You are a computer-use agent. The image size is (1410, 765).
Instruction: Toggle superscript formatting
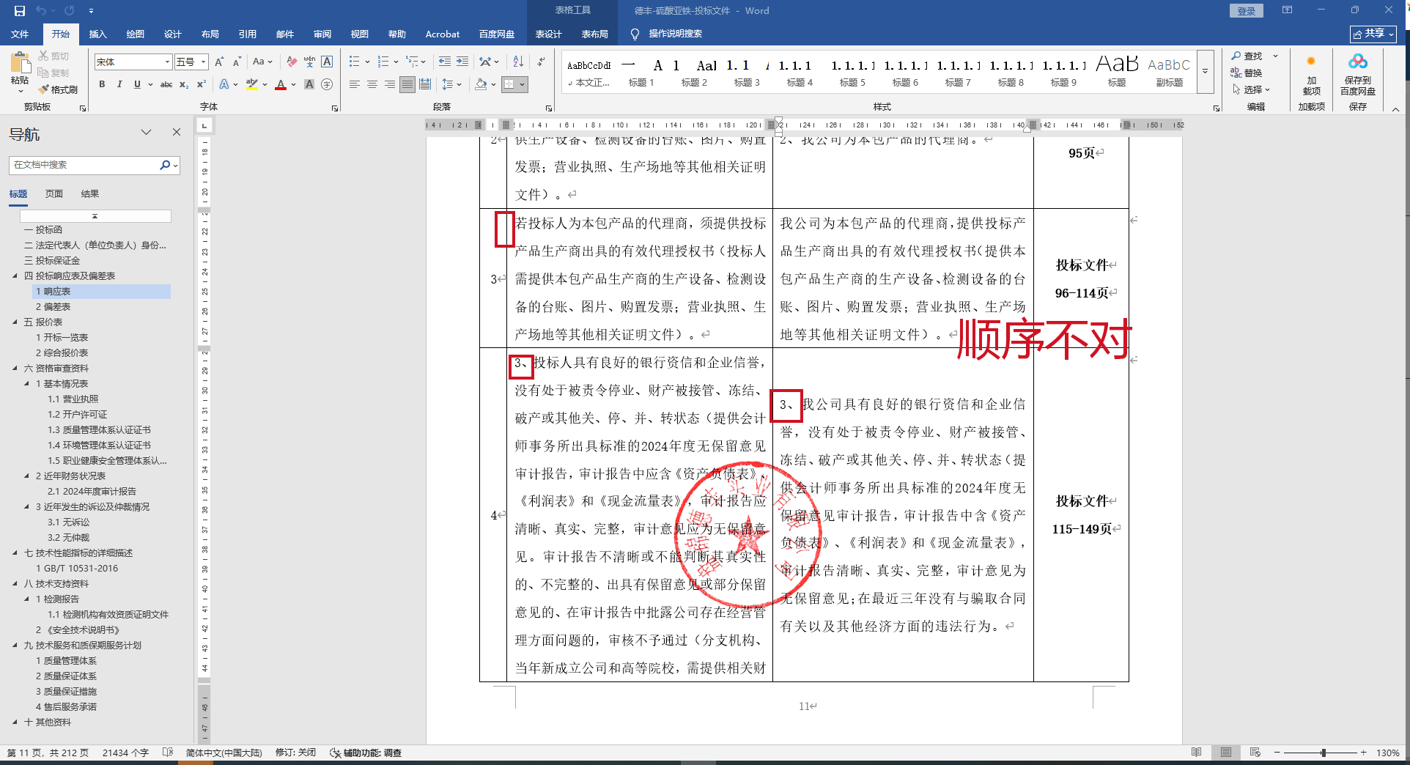202,84
